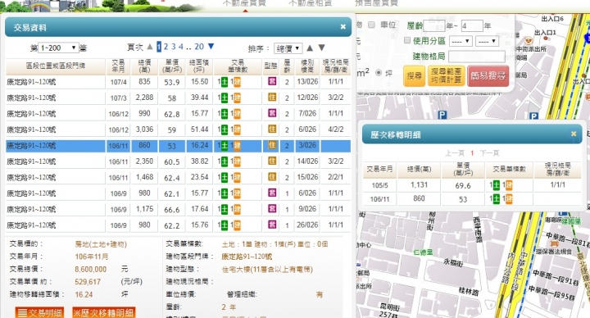Click orange 建 icon in 105/5 transfer row

point(509,184)
